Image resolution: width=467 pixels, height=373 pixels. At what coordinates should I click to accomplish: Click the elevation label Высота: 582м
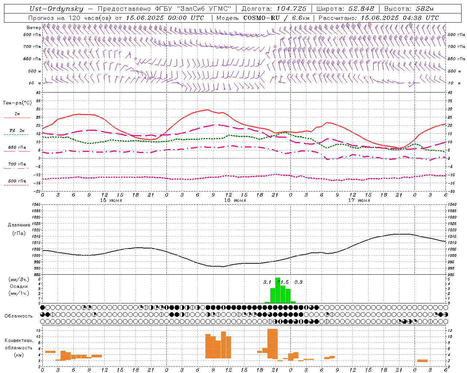tap(409, 9)
